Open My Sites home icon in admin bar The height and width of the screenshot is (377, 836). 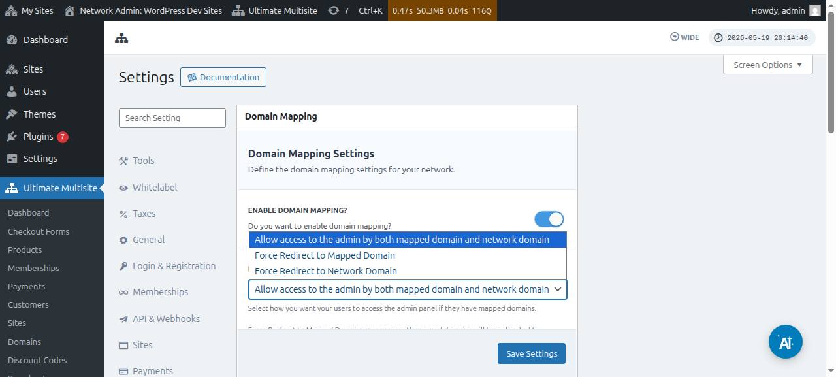[x=11, y=10]
